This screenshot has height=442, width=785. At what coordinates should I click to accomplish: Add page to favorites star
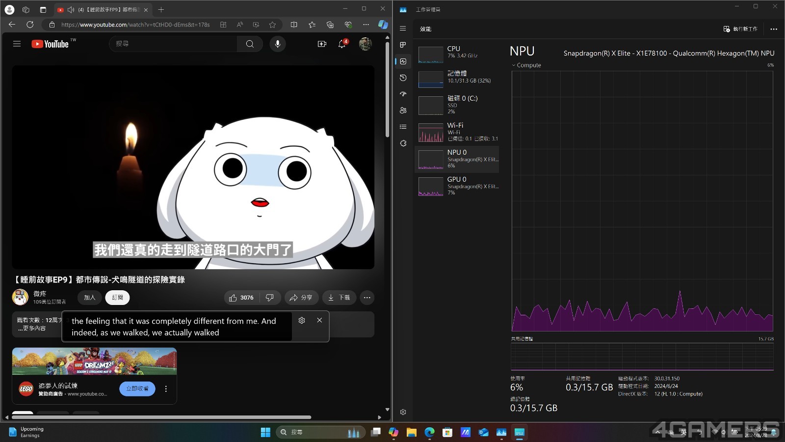click(x=272, y=25)
